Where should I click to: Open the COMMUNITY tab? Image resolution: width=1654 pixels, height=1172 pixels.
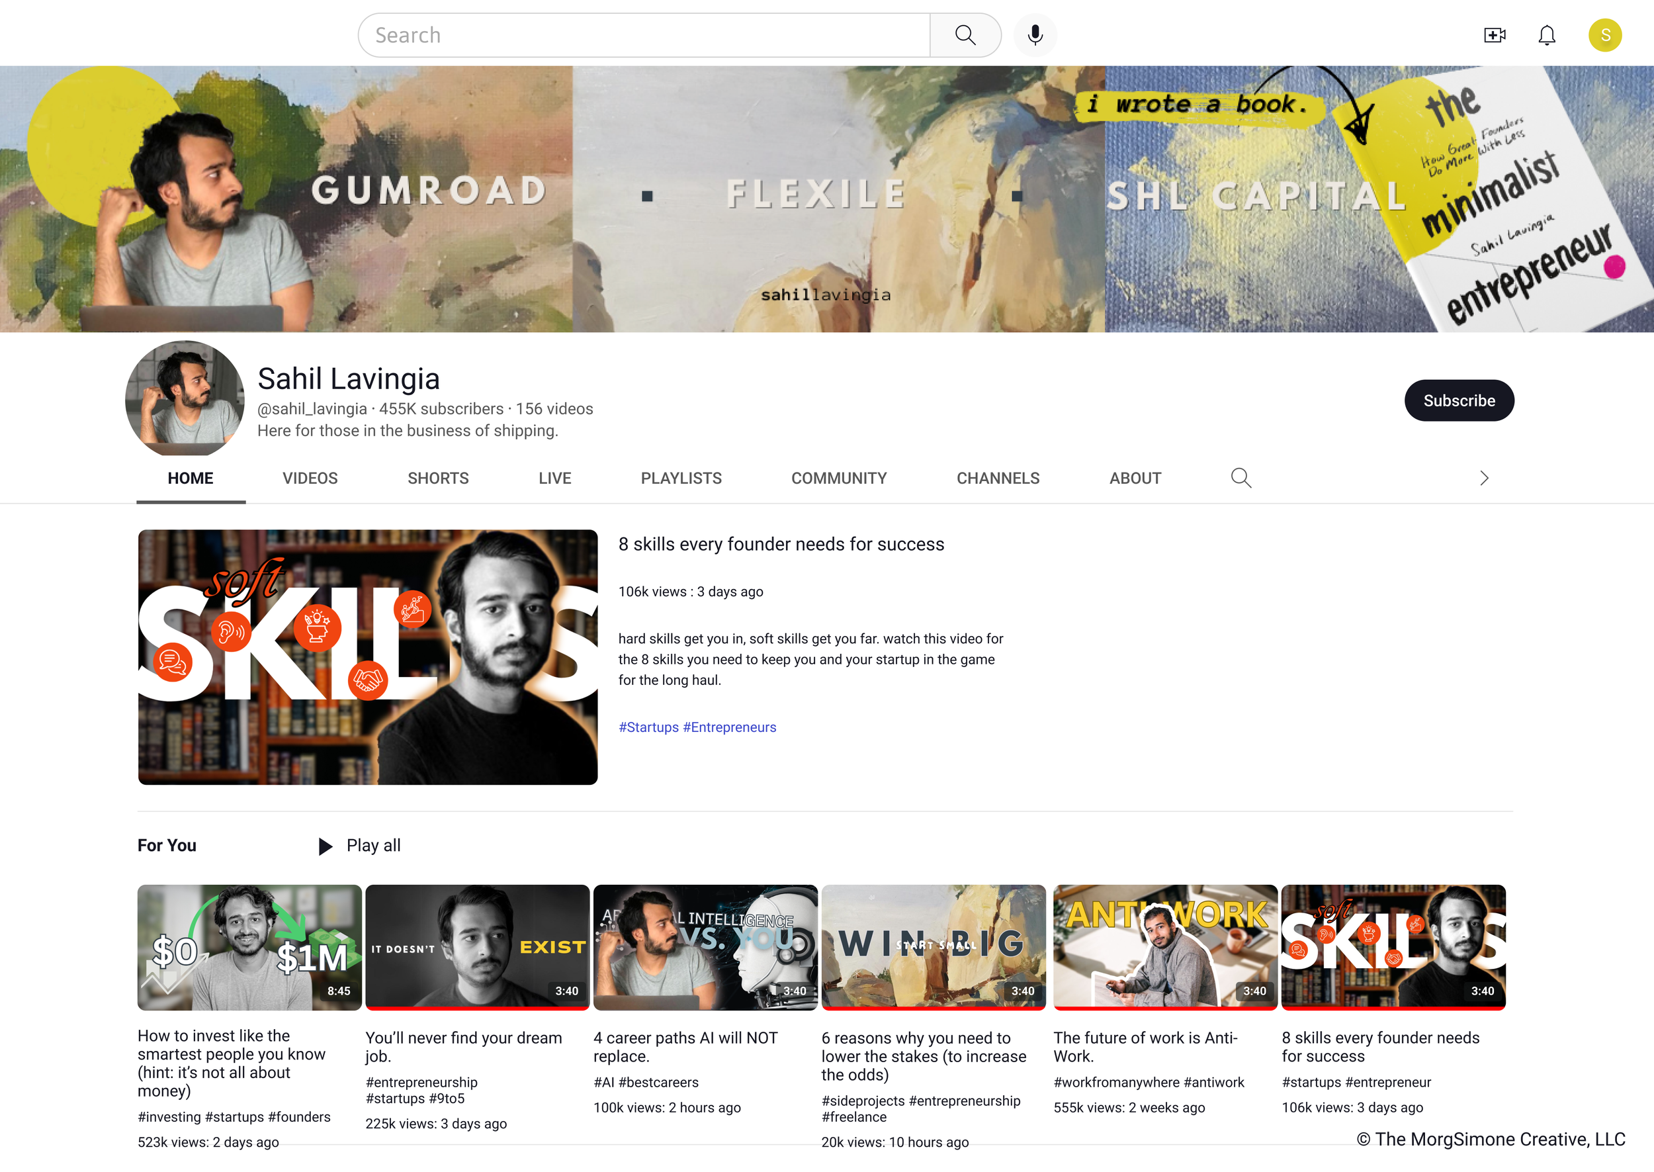(838, 478)
